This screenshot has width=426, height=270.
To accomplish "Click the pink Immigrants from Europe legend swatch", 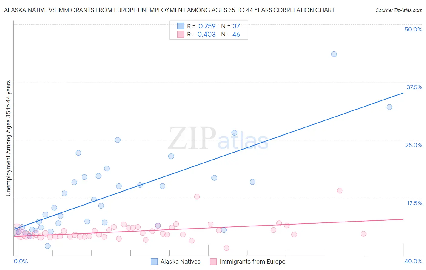I will (213, 262).
